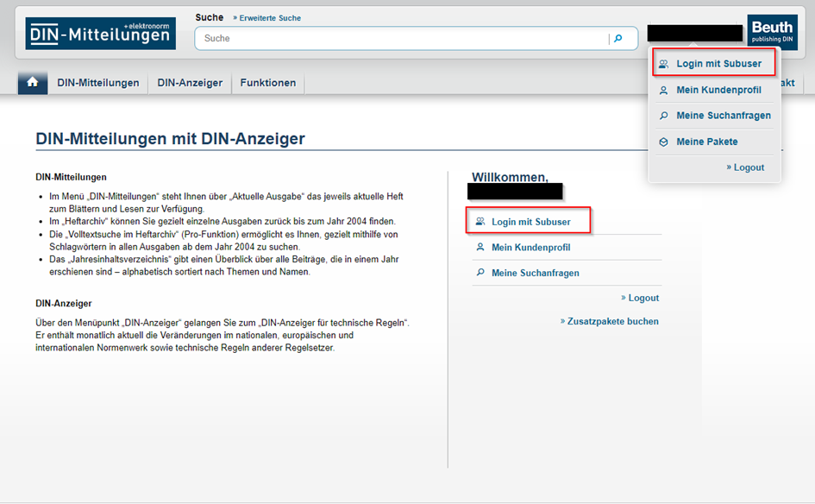This screenshot has width=815, height=504.
Task: Click the home icon in navigation bar
Action: [x=33, y=83]
